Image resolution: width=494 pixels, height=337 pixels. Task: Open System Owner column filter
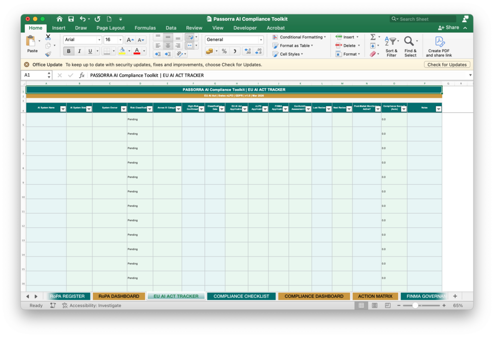pos(123,109)
